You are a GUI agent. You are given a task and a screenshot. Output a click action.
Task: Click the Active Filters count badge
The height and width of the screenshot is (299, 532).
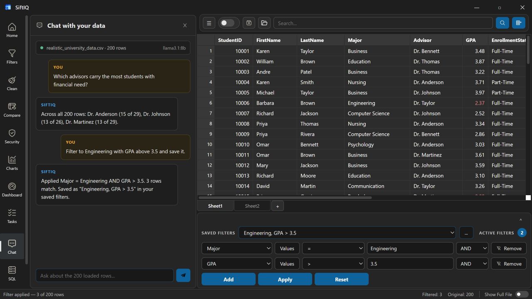coord(522,233)
